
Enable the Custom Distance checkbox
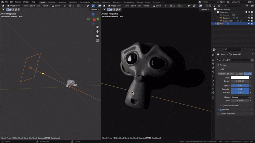[223, 106]
